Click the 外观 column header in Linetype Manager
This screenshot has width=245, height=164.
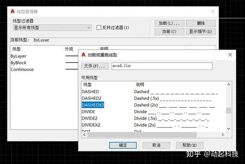click(x=69, y=49)
